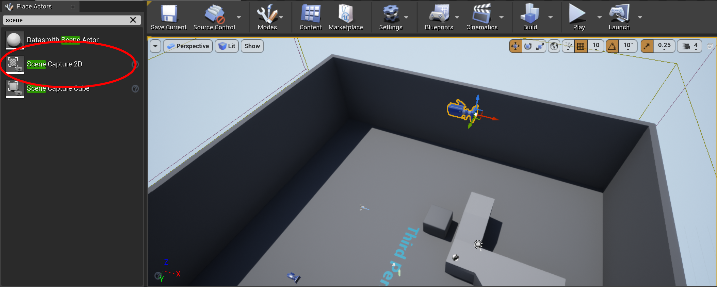The image size is (717, 287).
Task: Open the Marketplace
Action: pos(346,17)
